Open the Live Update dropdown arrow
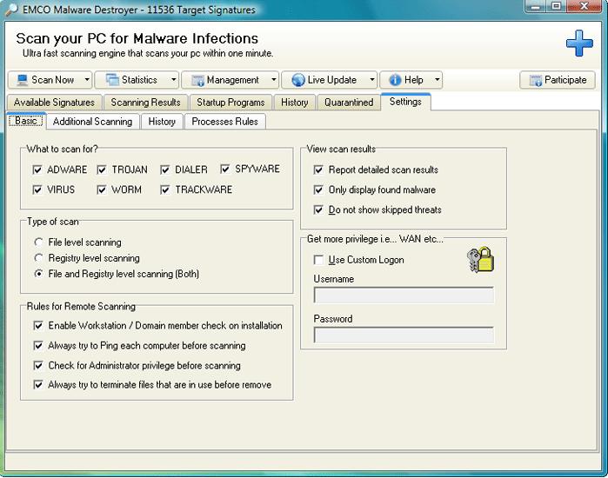The image size is (608, 478). 372,80
